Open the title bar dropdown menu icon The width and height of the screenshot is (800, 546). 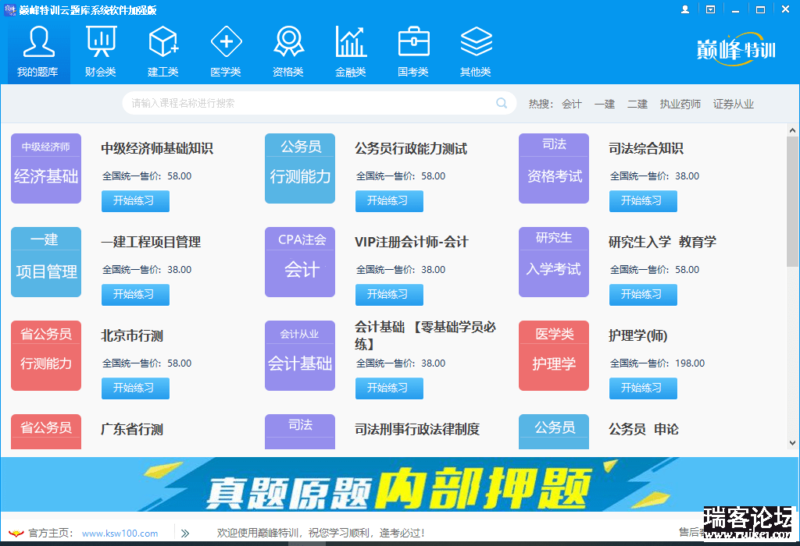(710, 9)
